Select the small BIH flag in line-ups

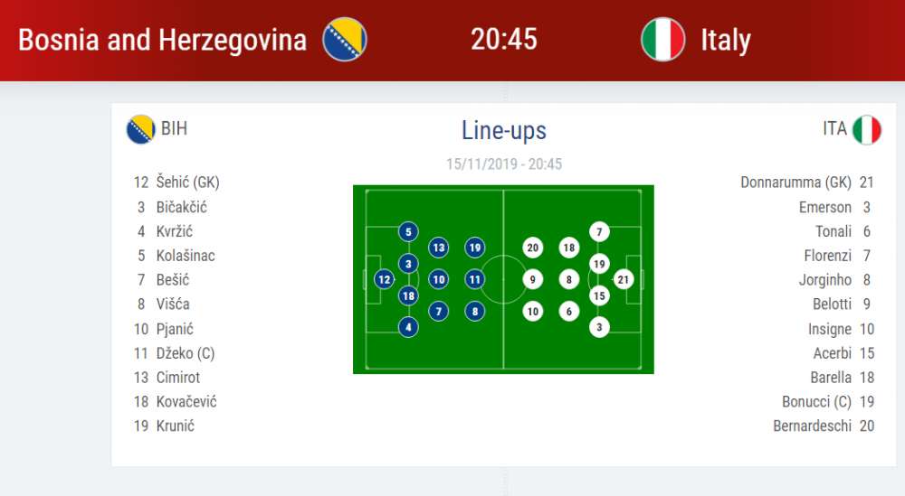click(141, 129)
